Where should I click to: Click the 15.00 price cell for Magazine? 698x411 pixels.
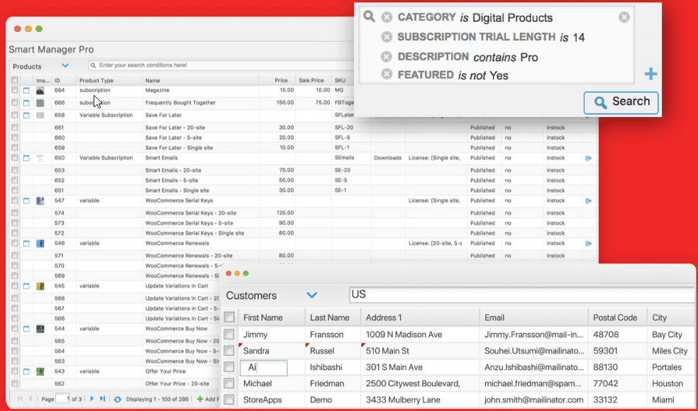[x=287, y=90]
